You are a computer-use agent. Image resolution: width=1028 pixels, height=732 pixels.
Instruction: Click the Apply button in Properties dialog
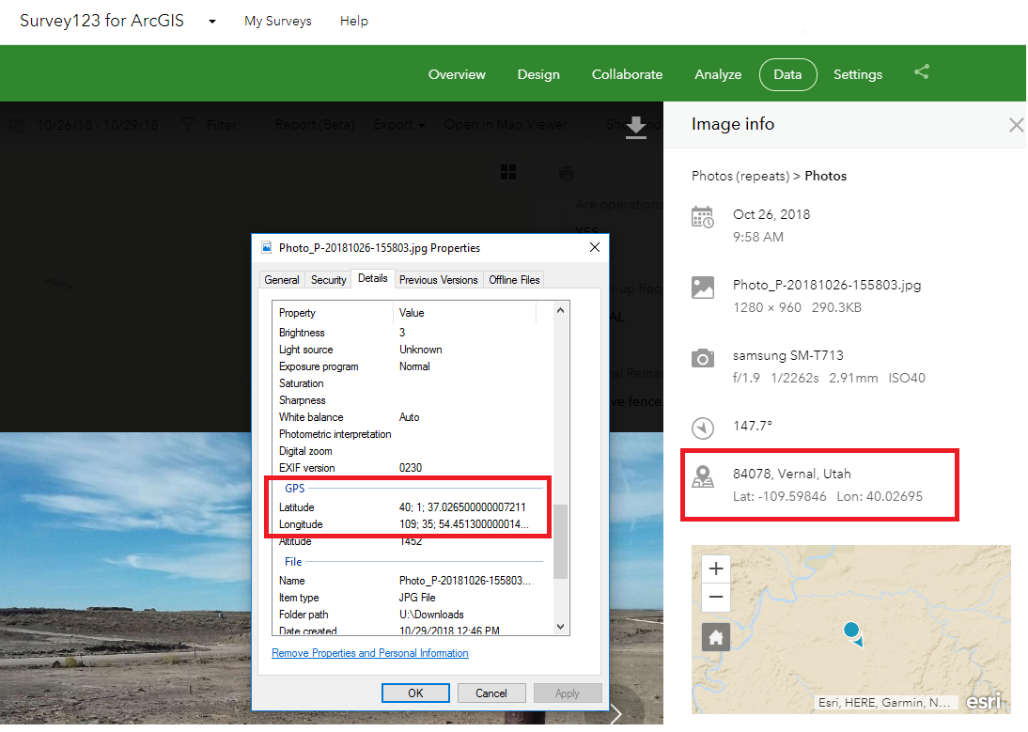(x=568, y=693)
